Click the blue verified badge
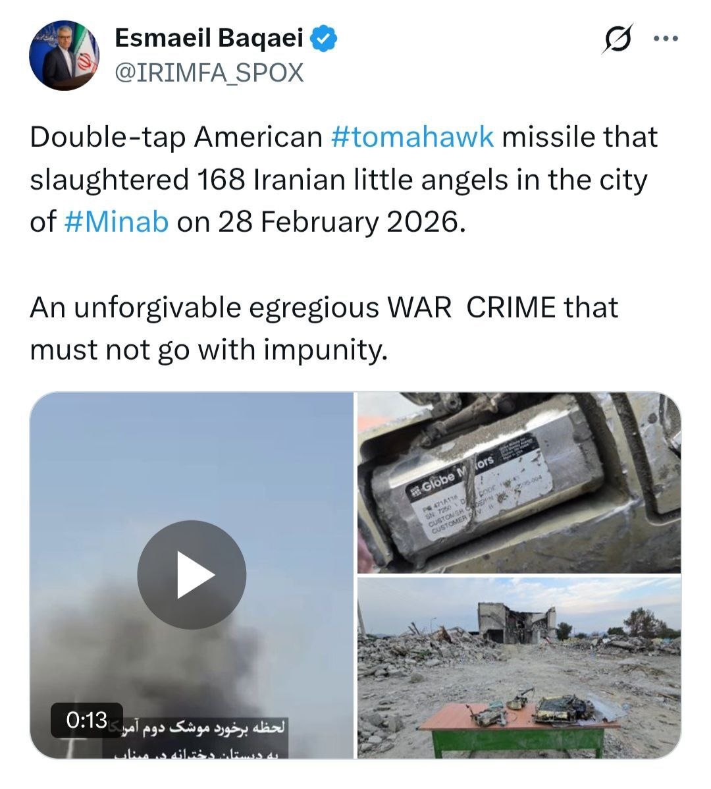 click(x=323, y=39)
